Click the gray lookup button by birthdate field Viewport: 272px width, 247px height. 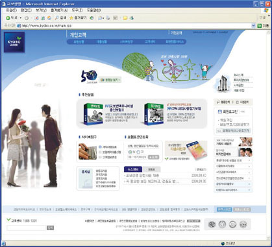click(x=153, y=157)
